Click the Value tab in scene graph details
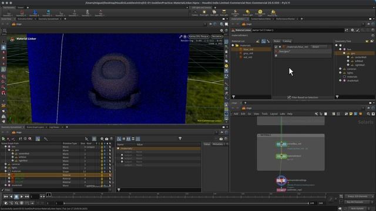Screen dimensions: 376x211 [x=207, y=144]
